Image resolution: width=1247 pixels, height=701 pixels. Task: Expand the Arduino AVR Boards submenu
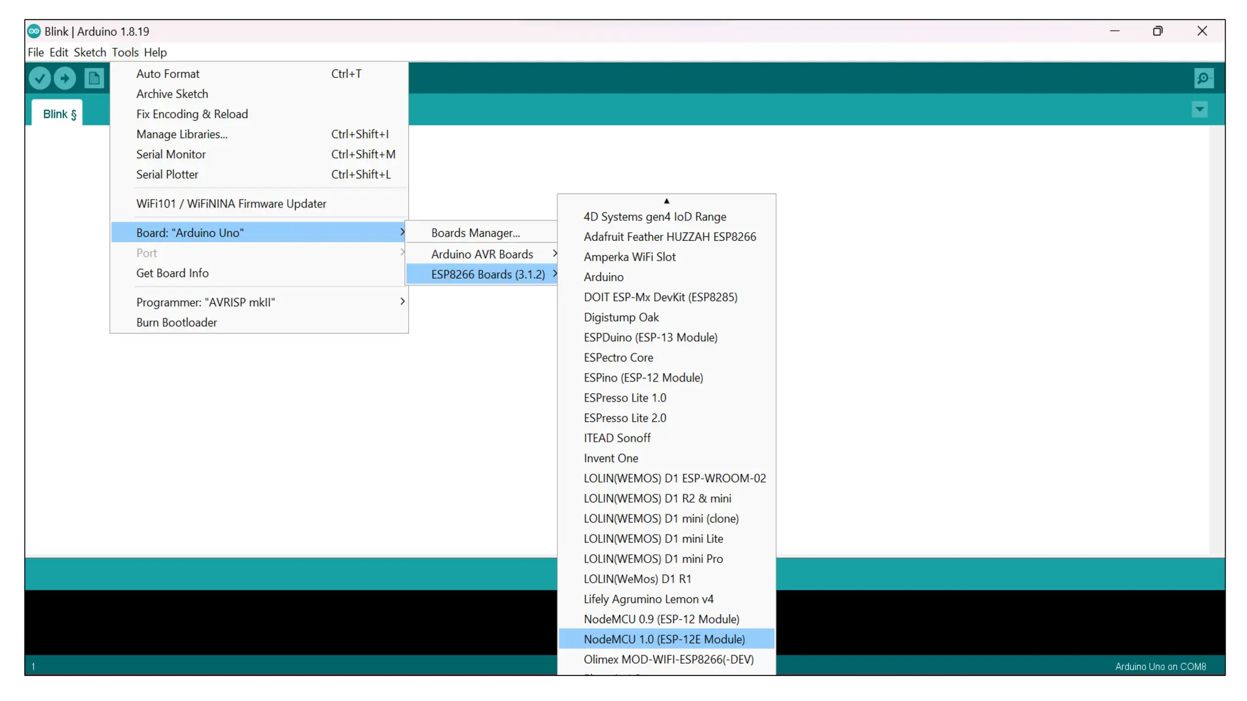pyautogui.click(x=482, y=254)
